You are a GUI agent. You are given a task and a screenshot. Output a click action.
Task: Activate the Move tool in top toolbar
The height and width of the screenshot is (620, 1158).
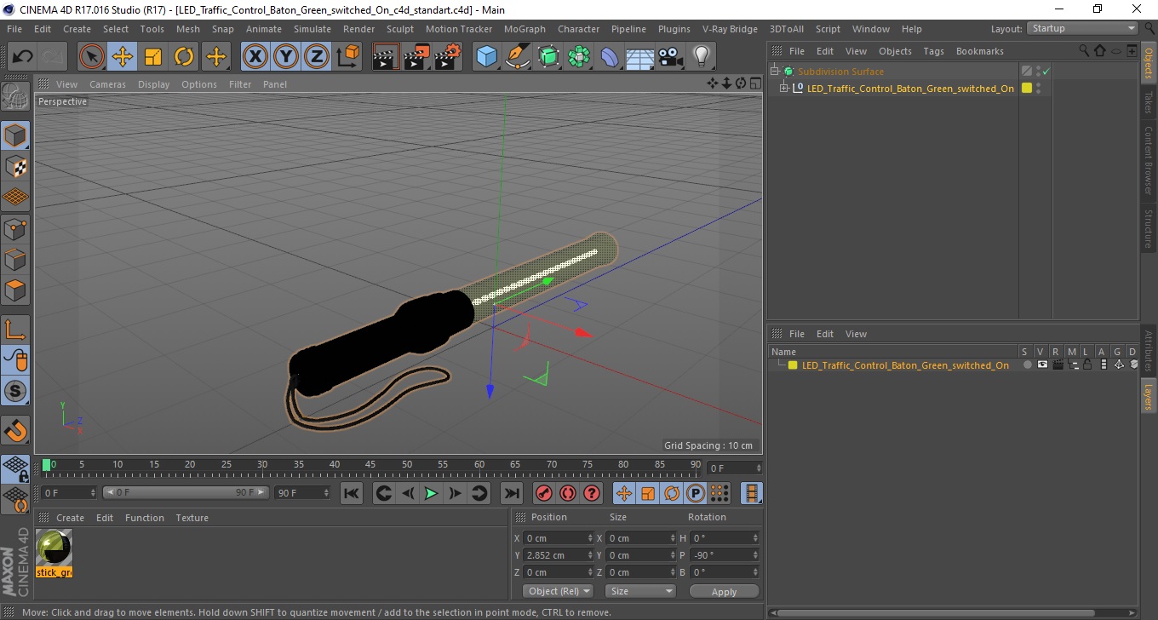point(123,57)
